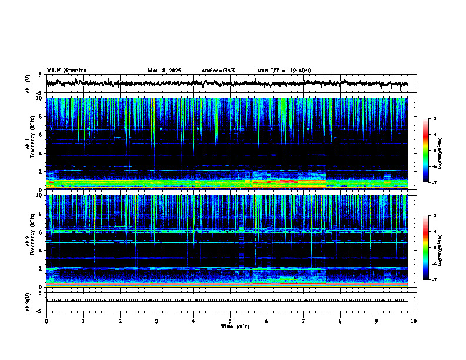This screenshot has width=466, height=360.
Task: Select the Mar.18, 2025 date label
Action: coord(164,71)
